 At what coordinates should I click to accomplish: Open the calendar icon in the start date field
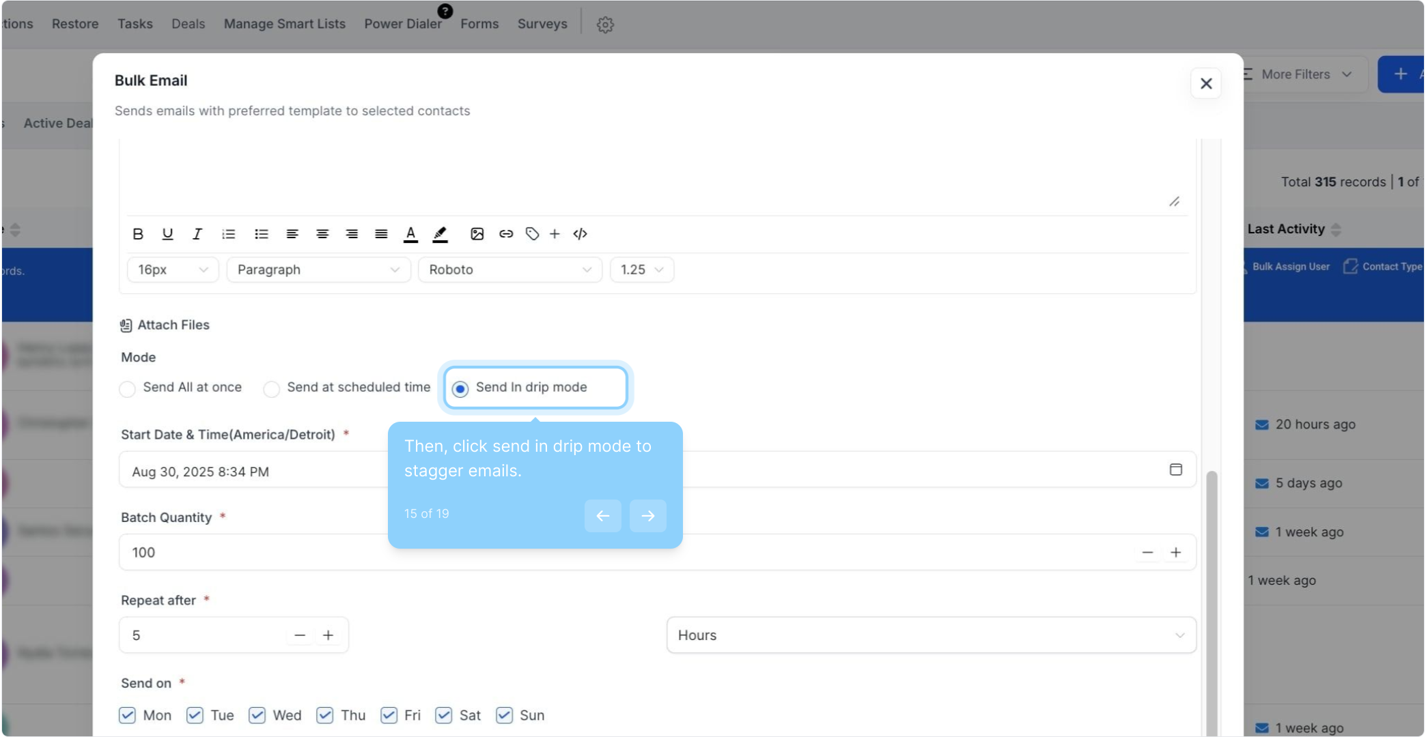click(x=1175, y=469)
